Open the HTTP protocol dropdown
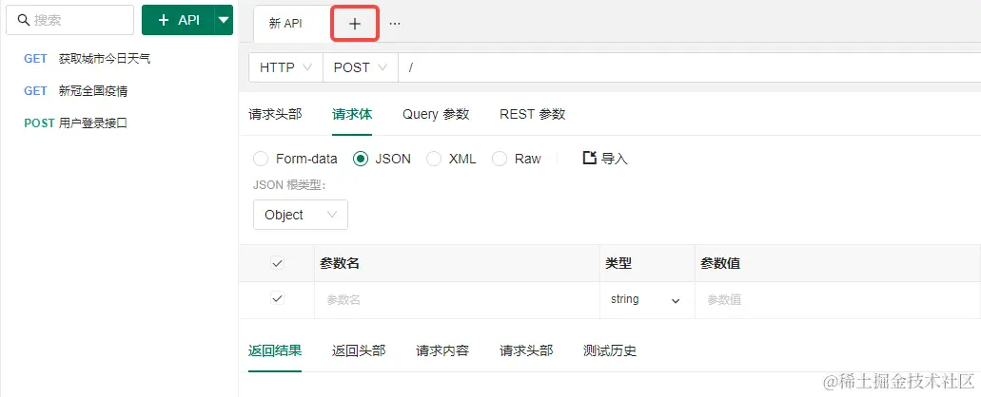This screenshot has height=397, width=981. click(x=285, y=67)
